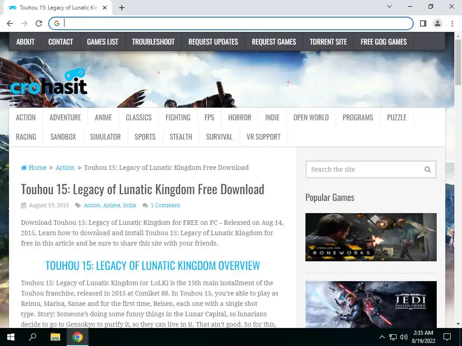Open the volume speaker tray icon
462x346 pixels.
coord(404,337)
